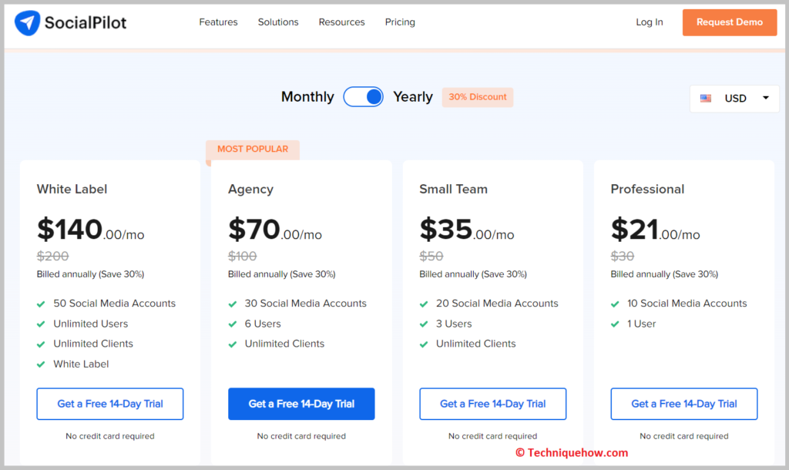
Task: Click checkmark beside 50 Social Media Accounts
Action: [x=42, y=304]
